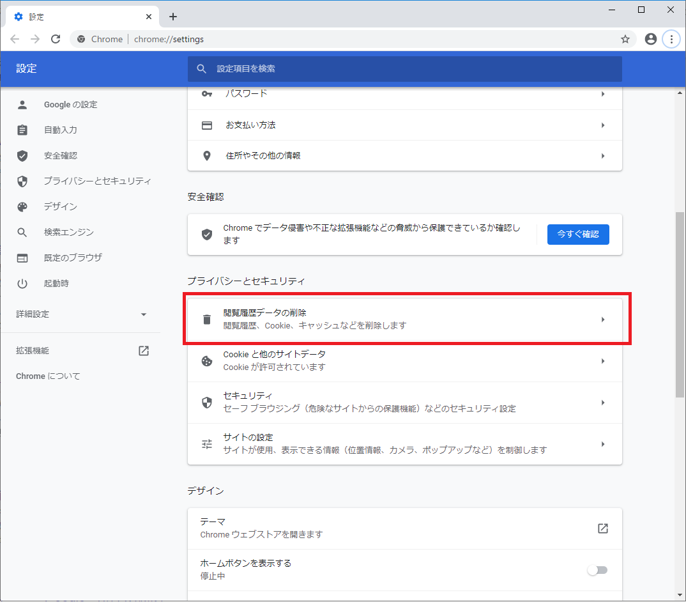The width and height of the screenshot is (686, 602).
Task: Reload the settings page
Action: [x=56, y=39]
